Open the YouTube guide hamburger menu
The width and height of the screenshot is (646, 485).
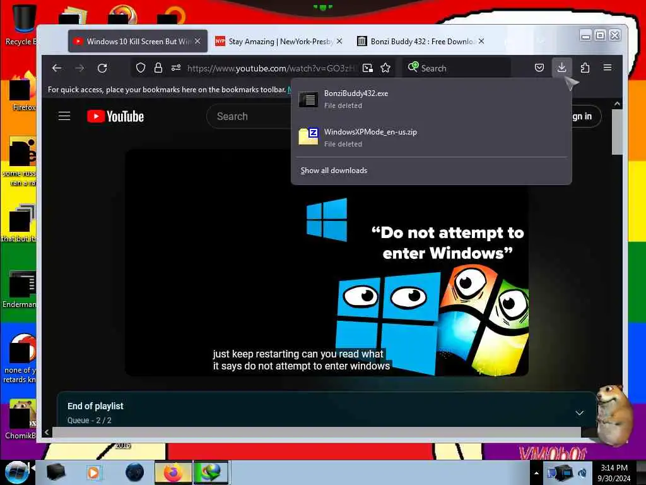[x=64, y=116]
